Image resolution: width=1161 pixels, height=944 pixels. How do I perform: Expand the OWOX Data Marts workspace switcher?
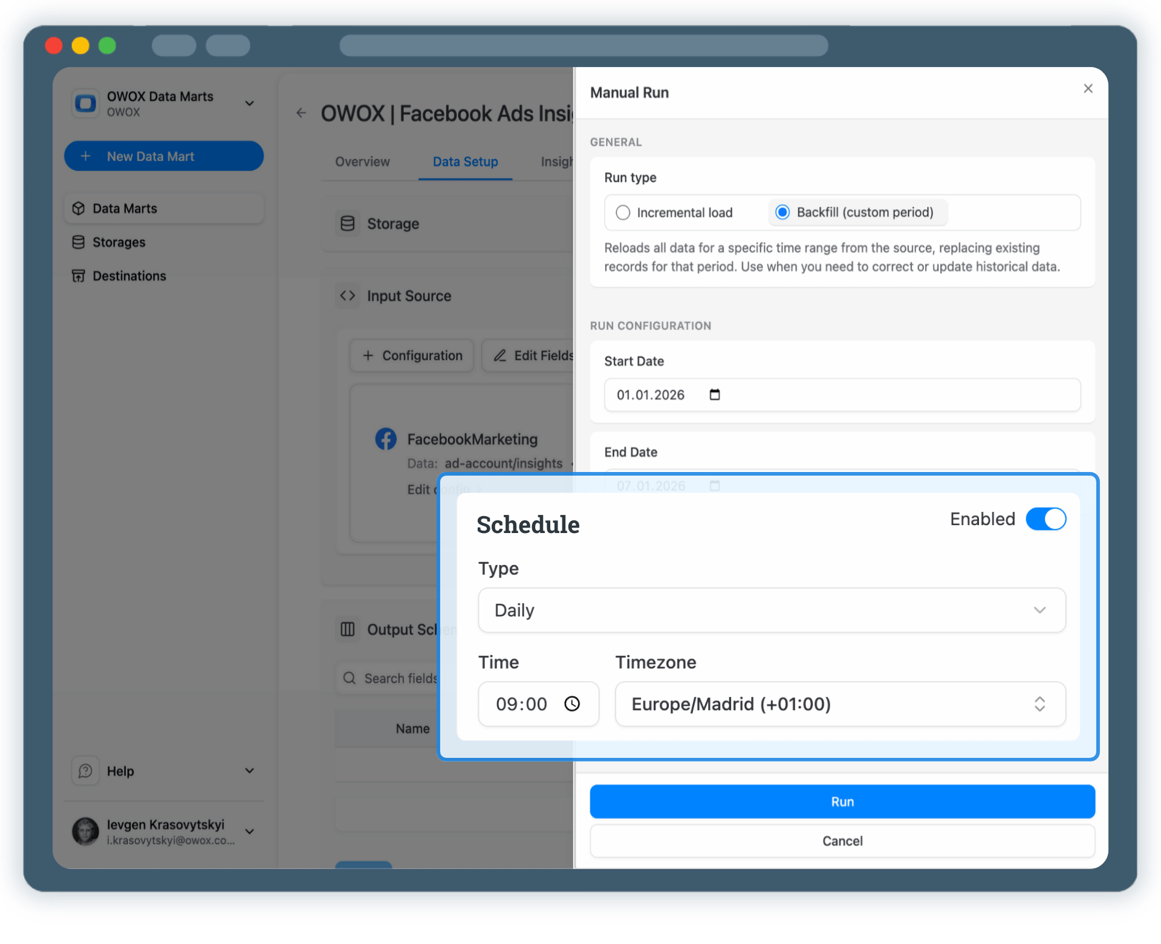tap(249, 103)
